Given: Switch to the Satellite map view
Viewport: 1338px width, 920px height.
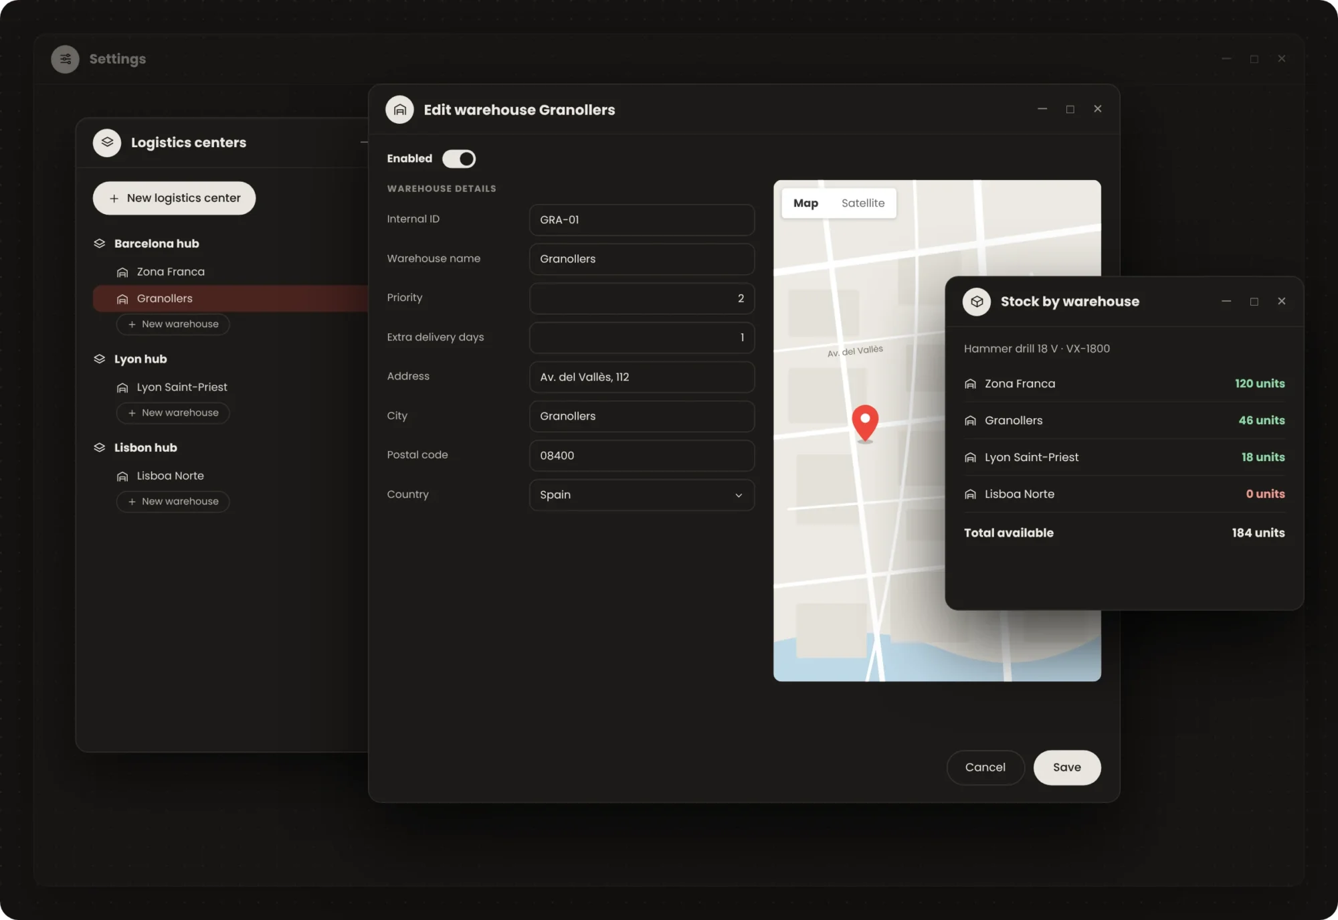Looking at the screenshot, I should 863,203.
